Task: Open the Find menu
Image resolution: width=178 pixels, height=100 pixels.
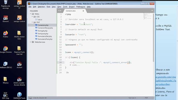Action: [48, 7]
